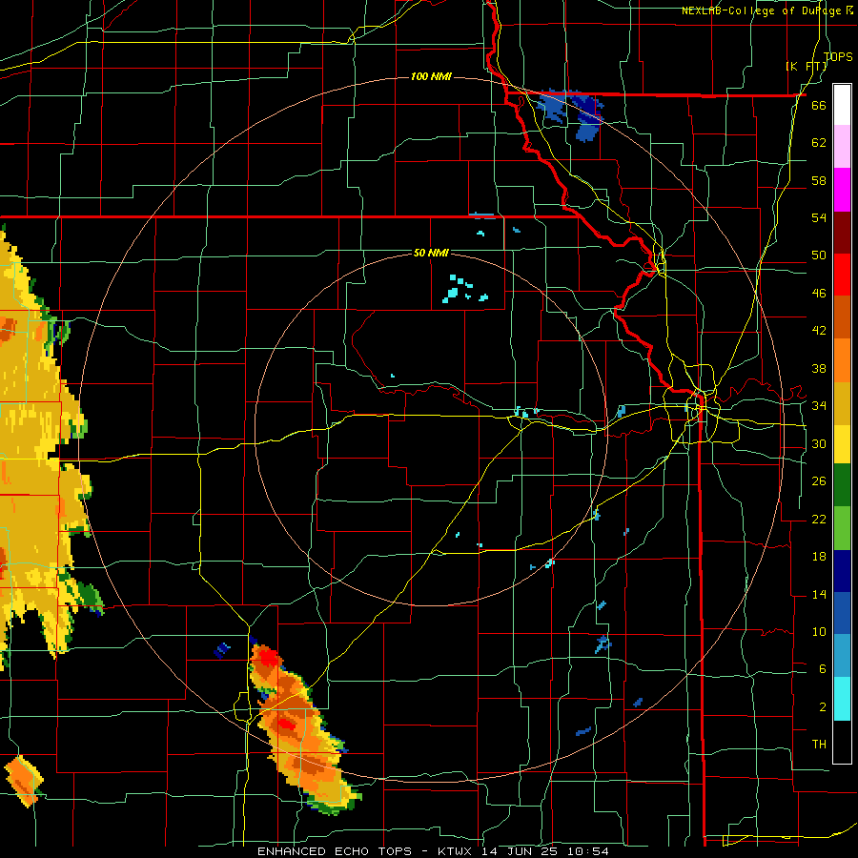The height and width of the screenshot is (858, 858).
Task: Click the '14' scale label
Action: 819,594
